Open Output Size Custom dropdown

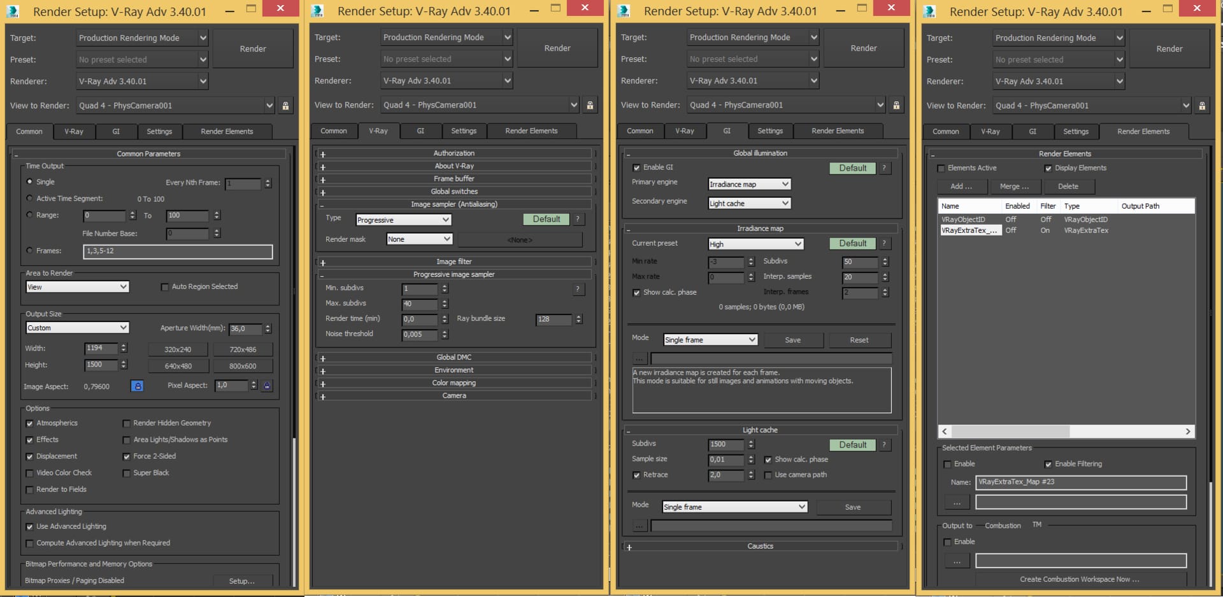(77, 328)
